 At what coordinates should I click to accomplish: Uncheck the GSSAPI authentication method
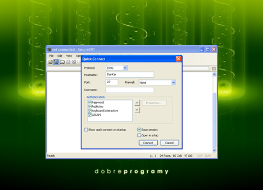pos(89,115)
